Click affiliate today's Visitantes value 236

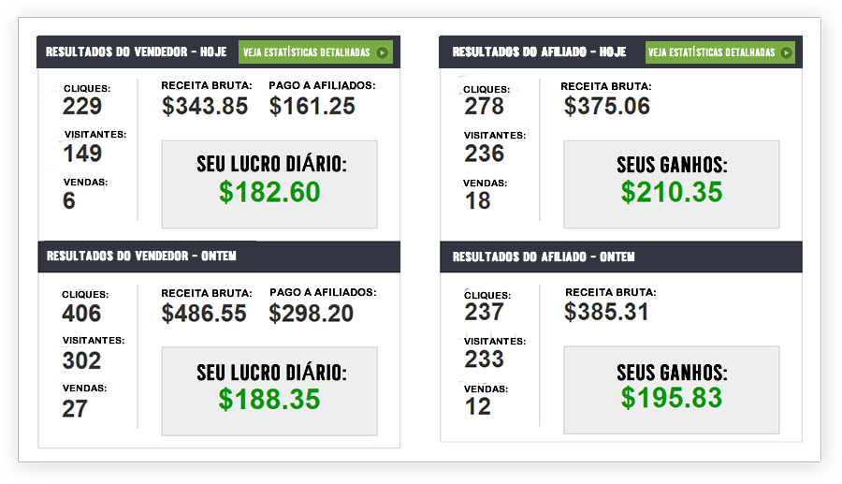(485, 154)
